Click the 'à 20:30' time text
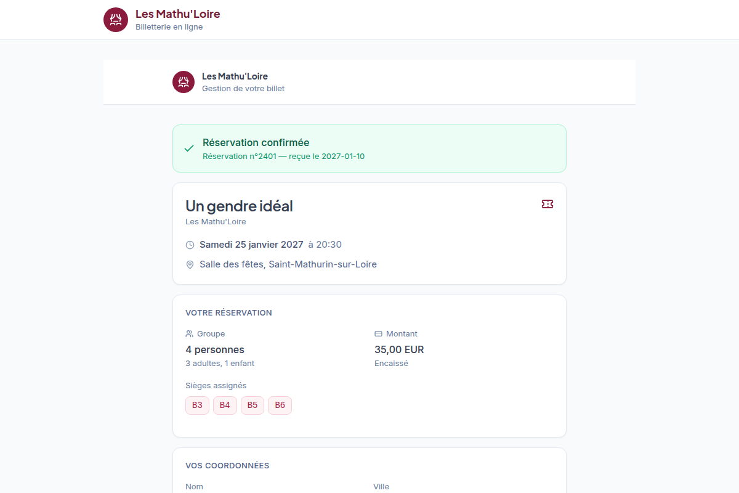The image size is (739, 493). click(325, 245)
